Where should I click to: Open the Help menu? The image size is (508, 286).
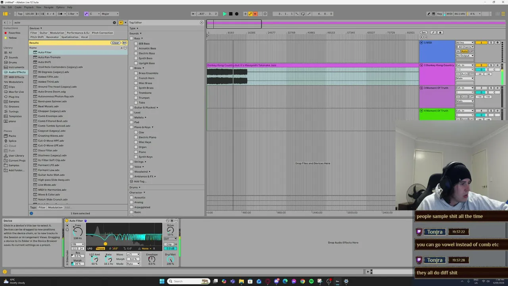70,7
